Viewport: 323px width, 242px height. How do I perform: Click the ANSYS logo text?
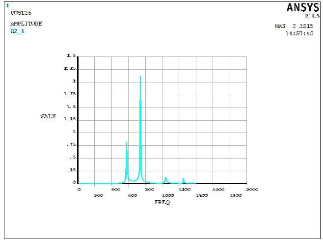(x=303, y=7)
